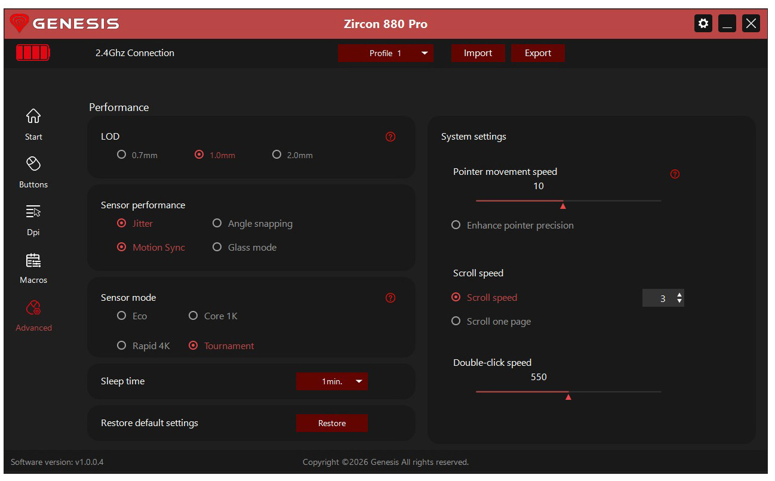Show Sensor mode help question mark
This screenshot has height=481, width=775.
[x=390, y=298]
